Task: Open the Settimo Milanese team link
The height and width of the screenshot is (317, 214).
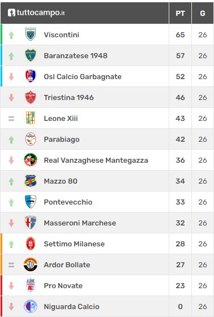Action: (x=74, y=244)
